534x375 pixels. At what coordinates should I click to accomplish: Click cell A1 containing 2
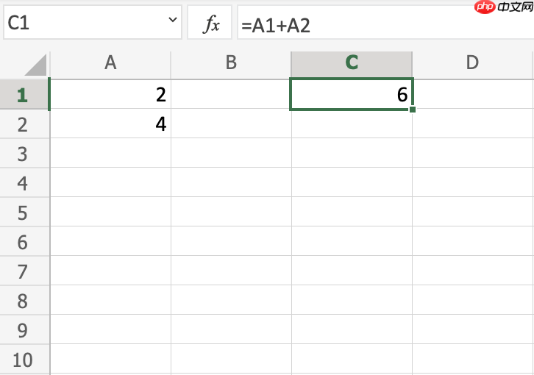(110, 95)
